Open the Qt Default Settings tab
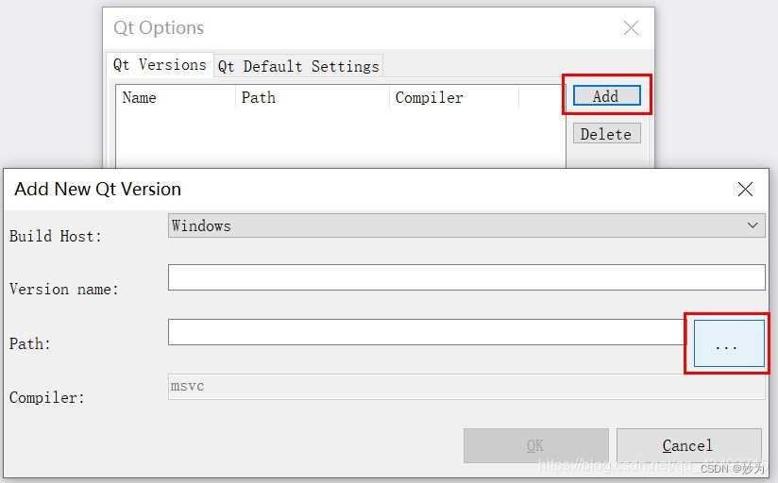Image resolution: width=778 pixels, height=483 pixels. point(298,66)
